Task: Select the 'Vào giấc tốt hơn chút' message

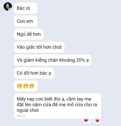Action: click(x=39, y=47)
